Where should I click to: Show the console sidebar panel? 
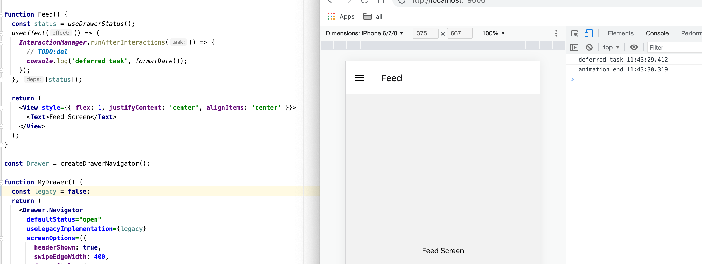pyautogui.click(x=574, y=47)
